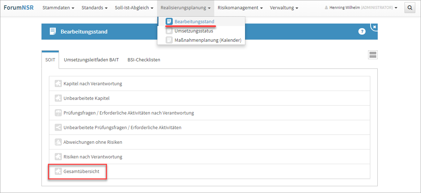Choose Bearbeitungsstand from the open menu

pos(194,21)
